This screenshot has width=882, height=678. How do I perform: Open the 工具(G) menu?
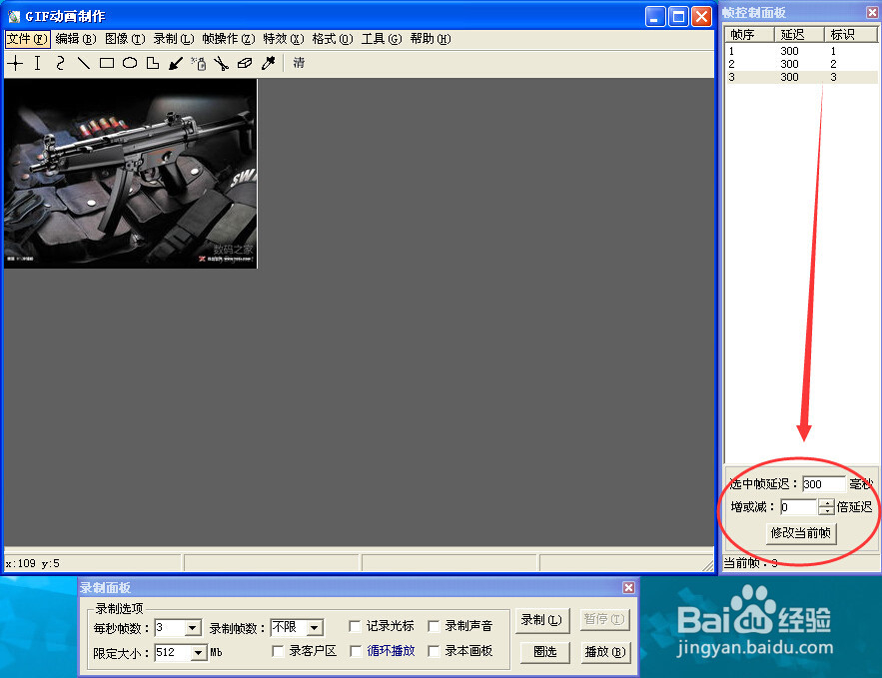382,39
